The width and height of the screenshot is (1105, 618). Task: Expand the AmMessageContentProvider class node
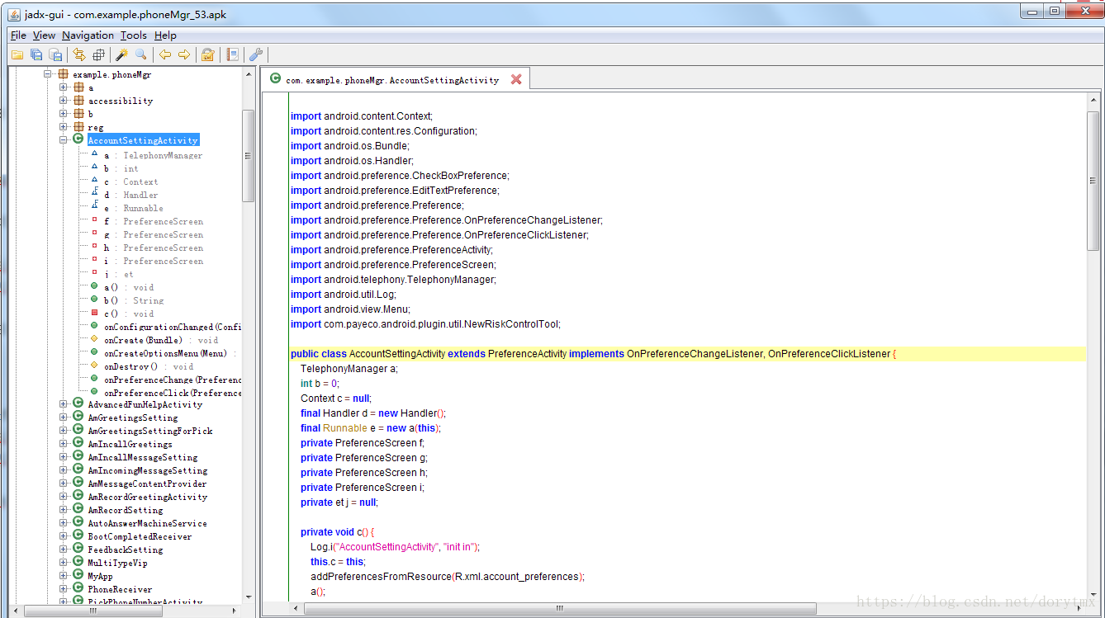(64, 484)
